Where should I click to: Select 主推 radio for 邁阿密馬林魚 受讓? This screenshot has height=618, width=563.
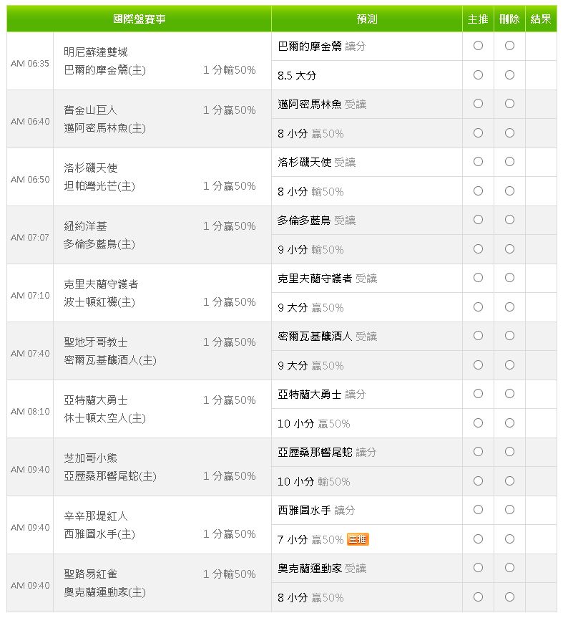tap(478, 104)
